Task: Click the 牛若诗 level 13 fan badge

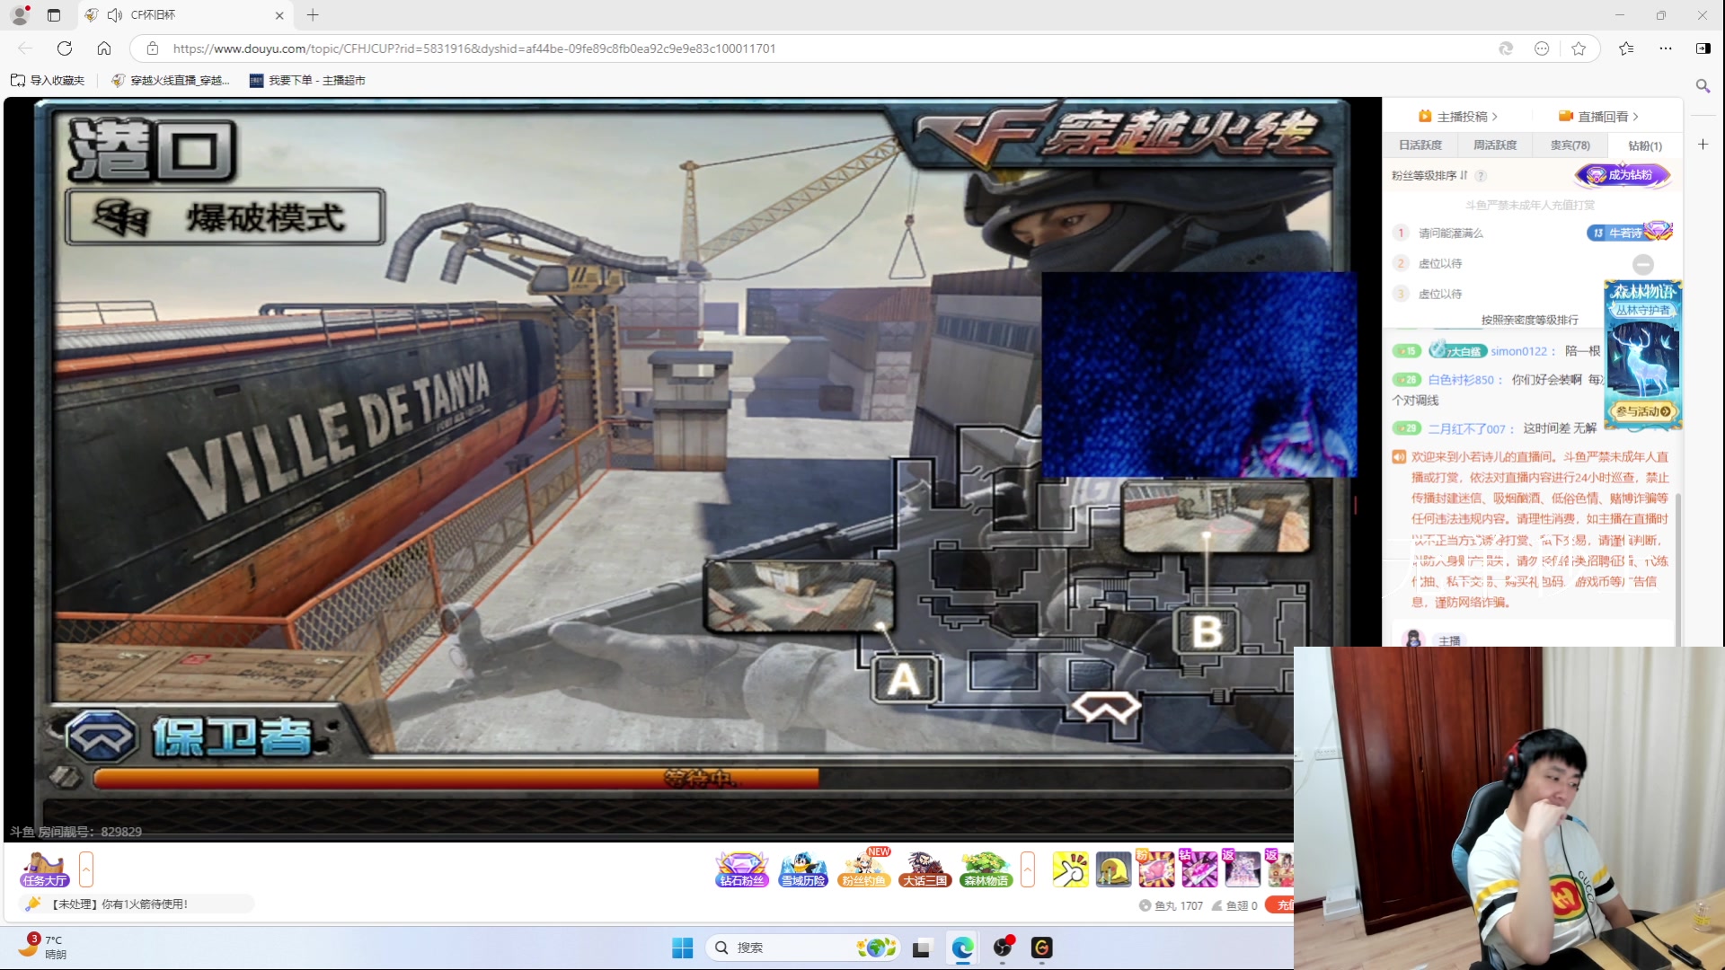Action: pyautogui.click(x=1629, y=233)
